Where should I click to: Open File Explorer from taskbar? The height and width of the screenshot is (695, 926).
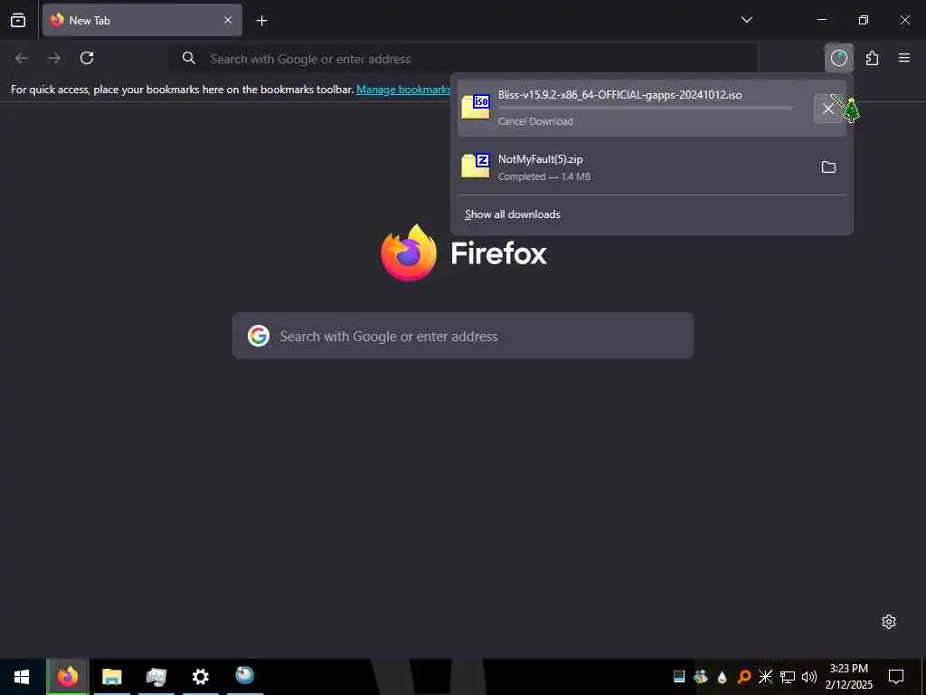pos(111,677)
